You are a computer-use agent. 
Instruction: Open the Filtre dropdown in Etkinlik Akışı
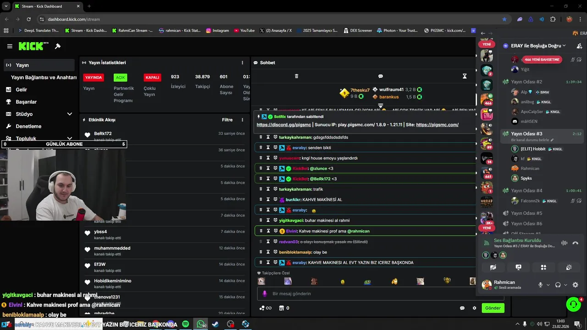coord(227,120)
